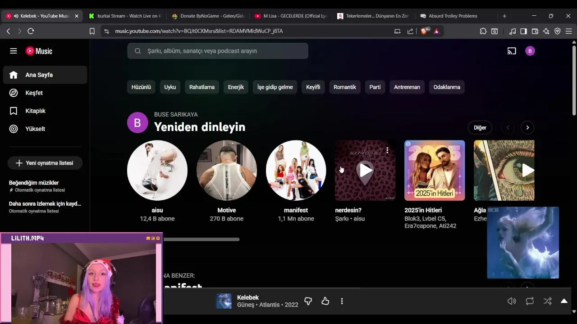The image size is (577, 324).
Task: Create a Yeni oynatma listesi
Action: (45, 163)
